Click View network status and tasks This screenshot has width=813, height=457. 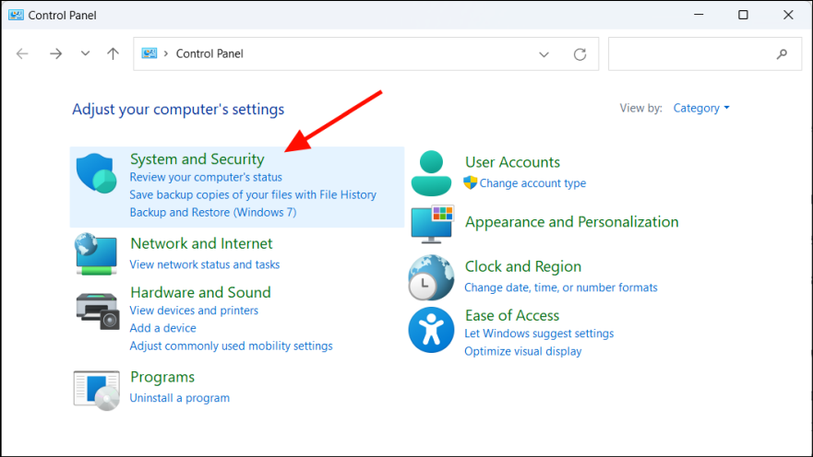(204, 264)
